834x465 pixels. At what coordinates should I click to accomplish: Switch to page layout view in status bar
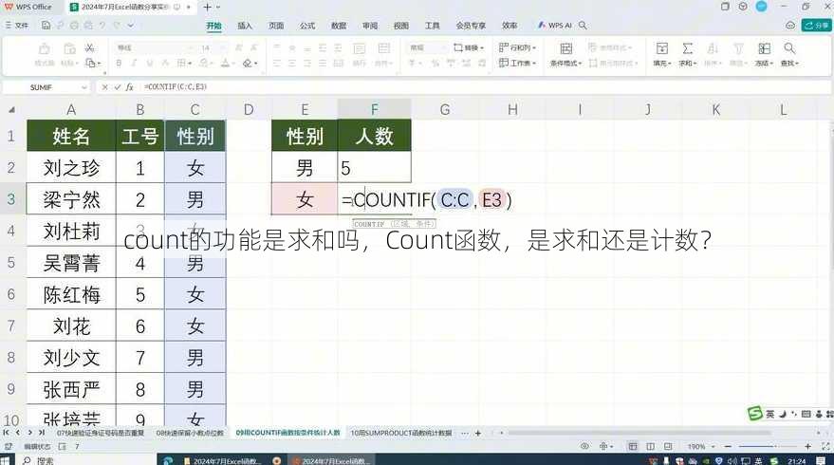[650, 446]
